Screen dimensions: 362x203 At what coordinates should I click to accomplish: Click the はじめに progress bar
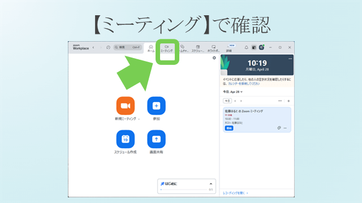pyautogui.click(x=184, y=189)
